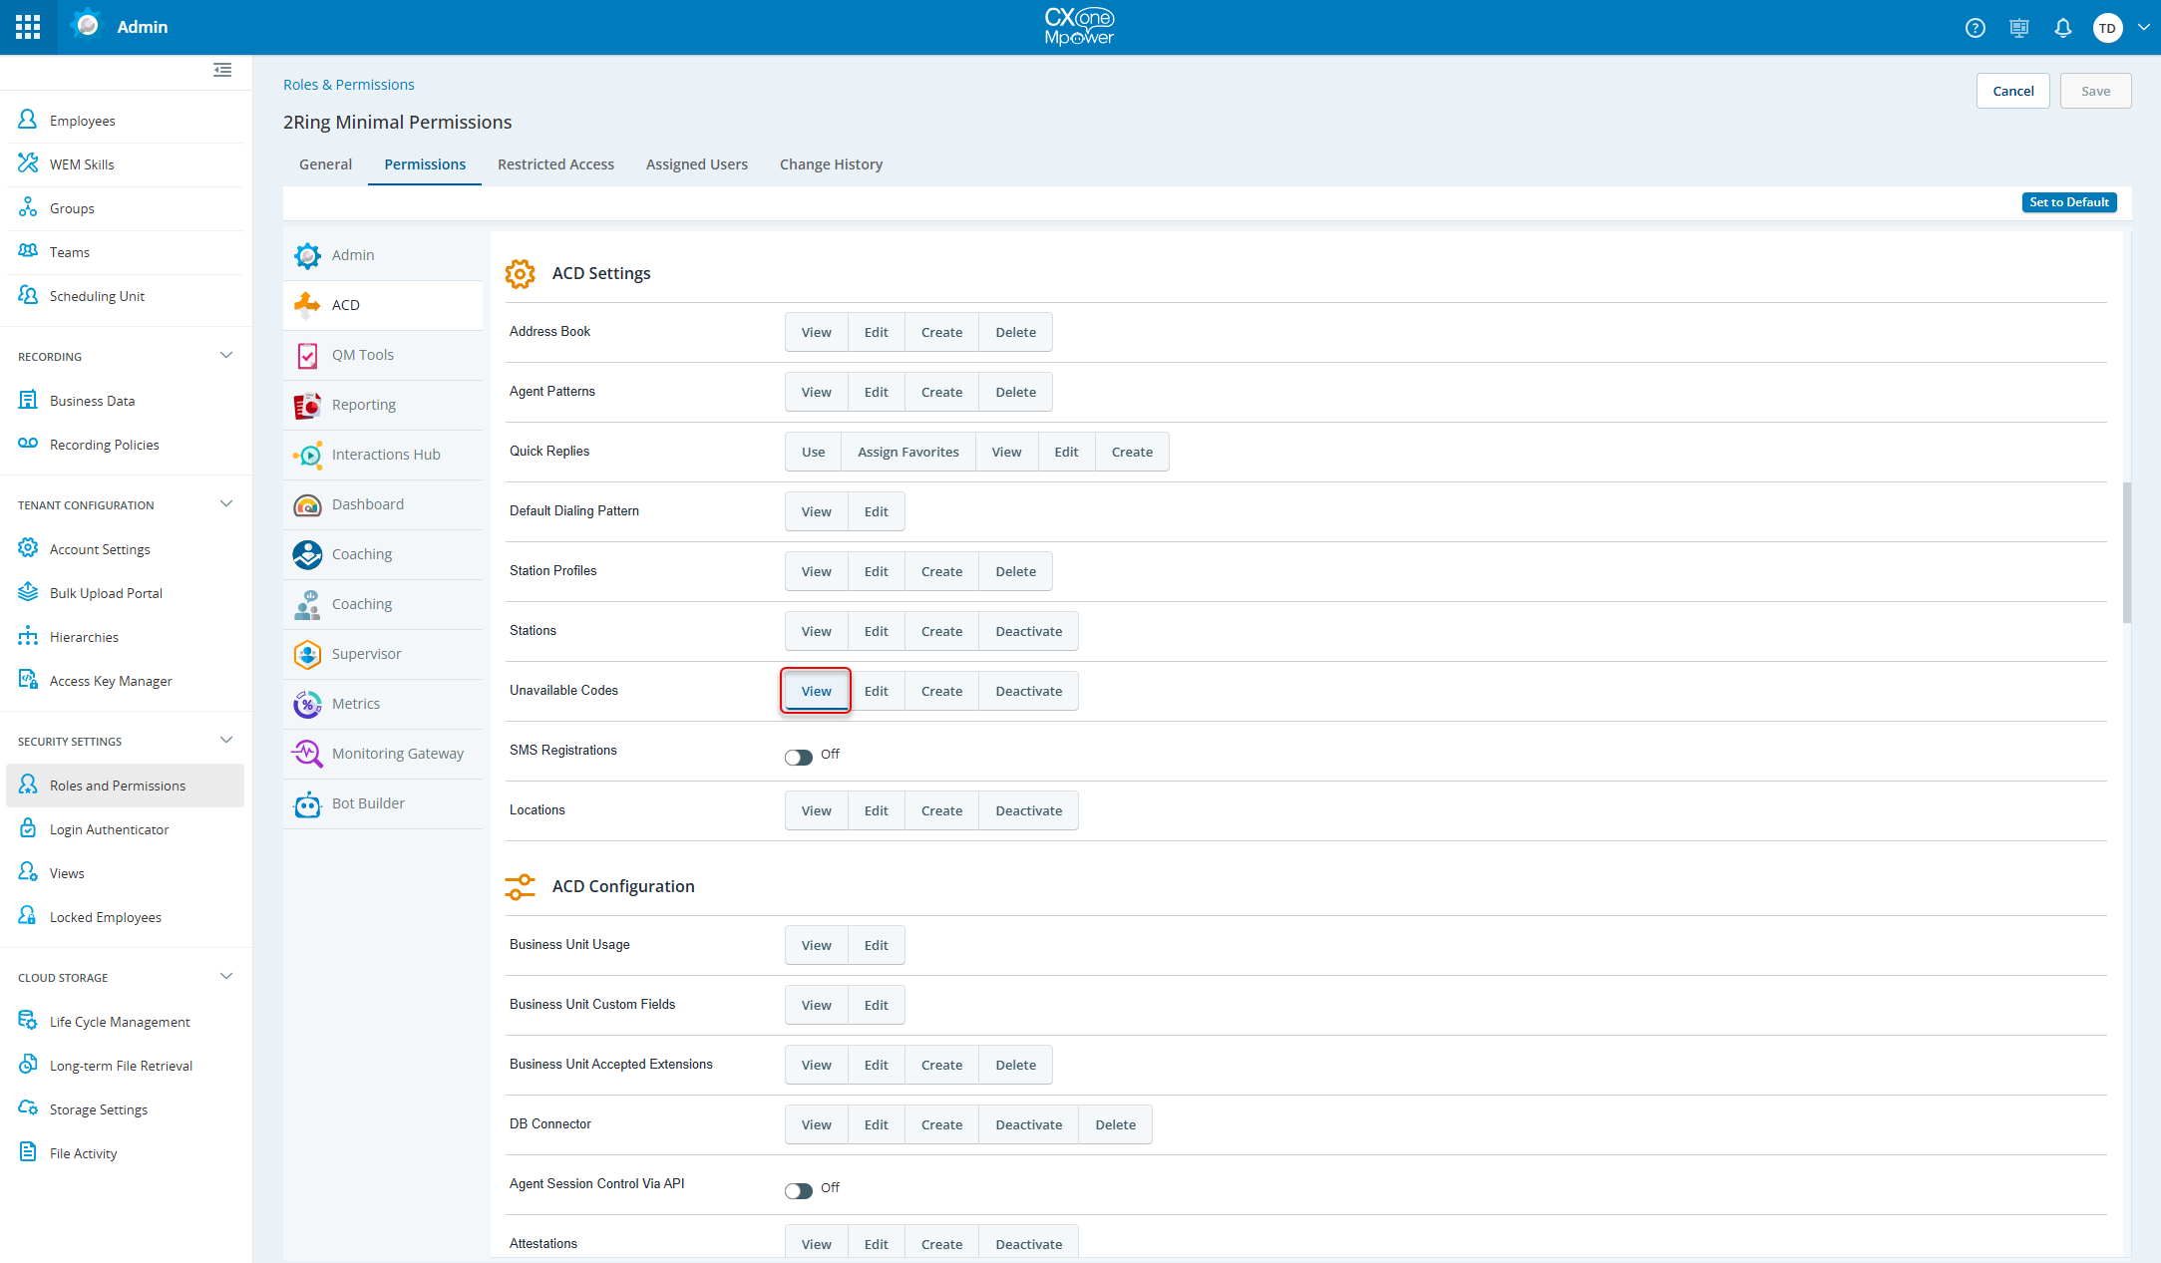The height and width of the screenshot is (1263, 2161).
Task: Switch to the Change History tab
Action: pyautogui.click(x=831, y=164)
